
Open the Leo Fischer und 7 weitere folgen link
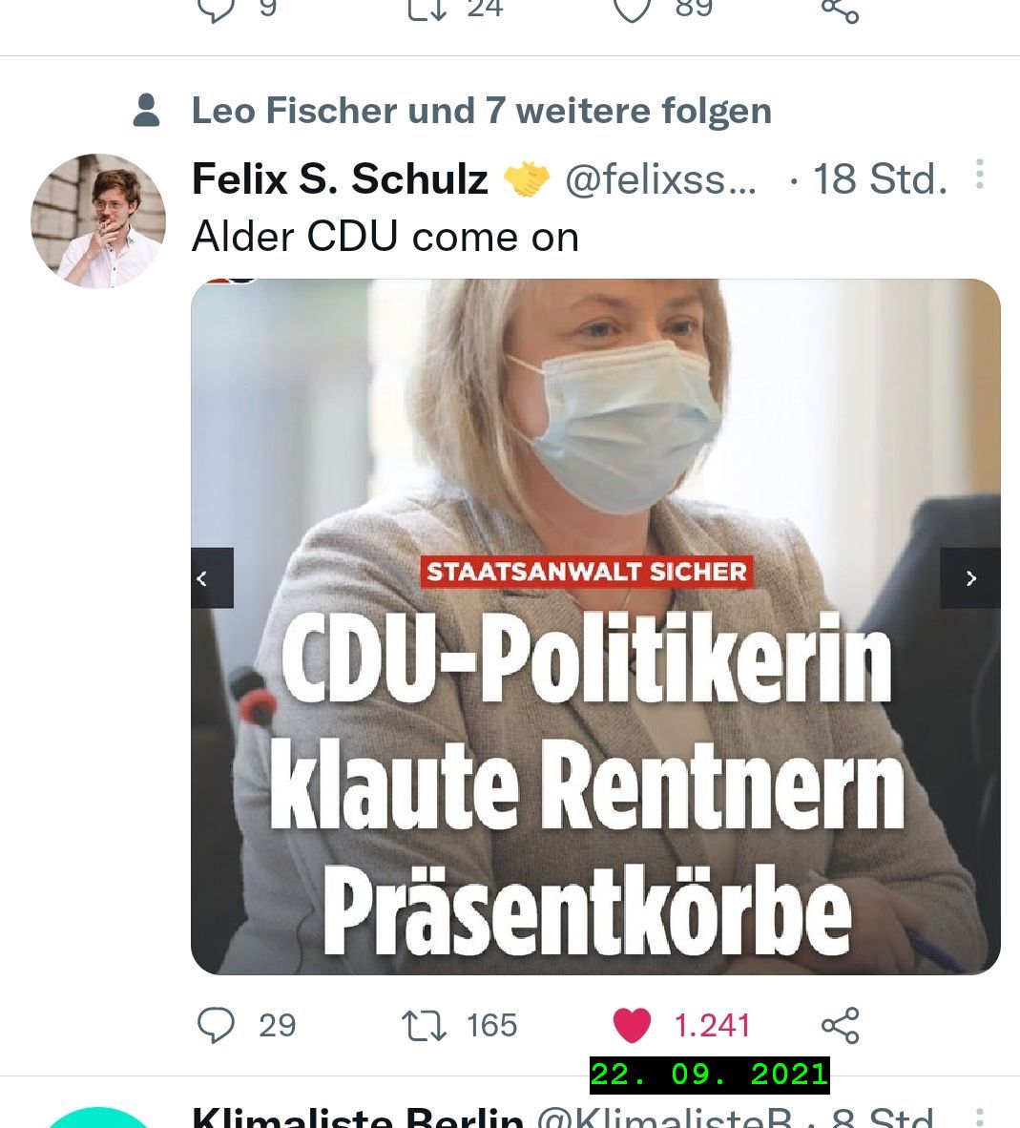point(481,111)
